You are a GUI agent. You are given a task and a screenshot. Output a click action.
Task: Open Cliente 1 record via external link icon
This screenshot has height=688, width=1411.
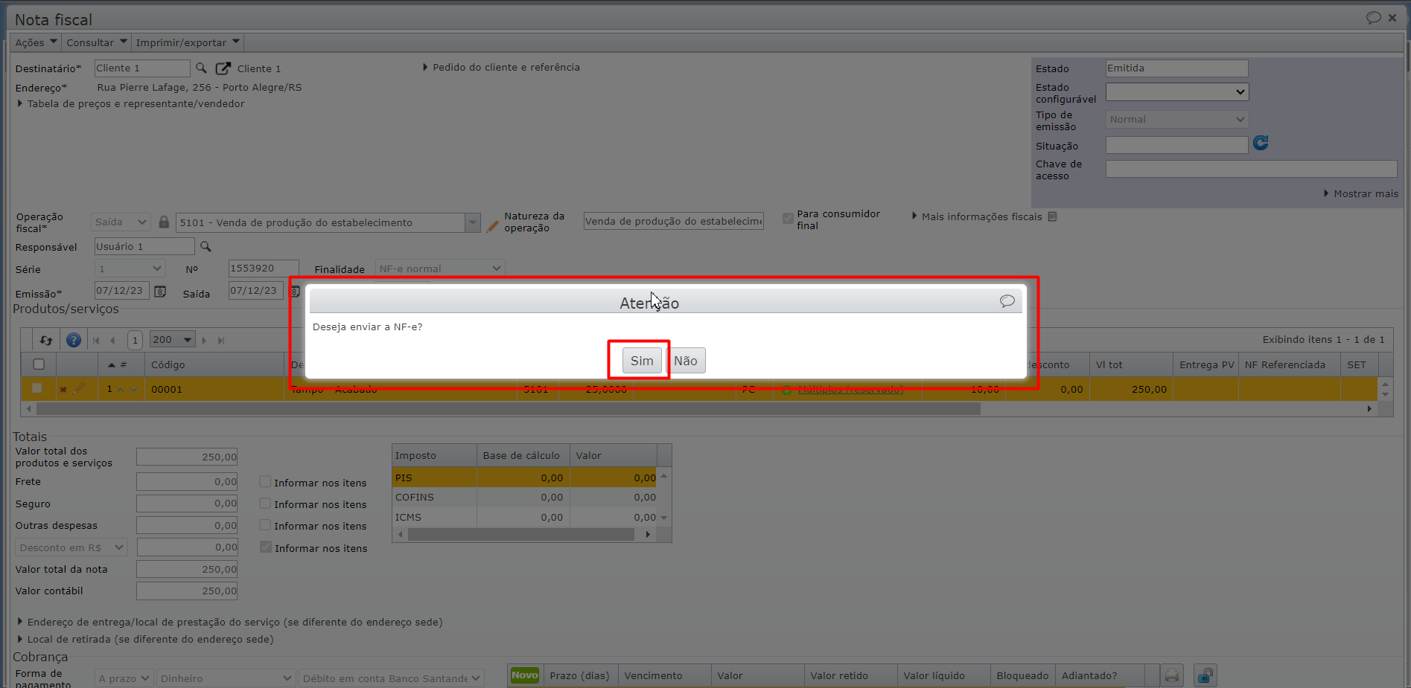click(x=223, y=68)
